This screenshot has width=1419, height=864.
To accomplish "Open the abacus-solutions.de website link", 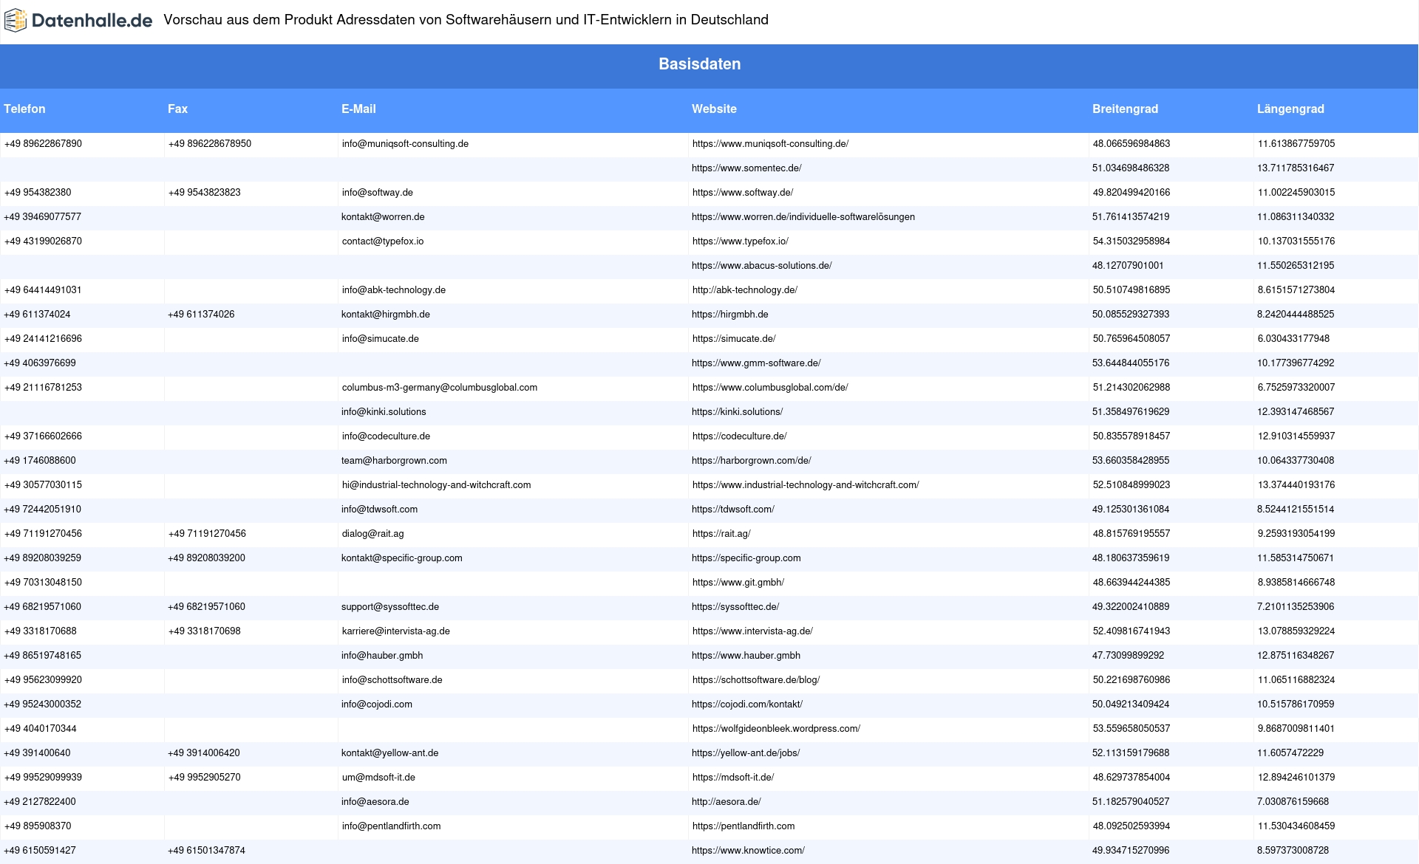I will coord(762,266).
